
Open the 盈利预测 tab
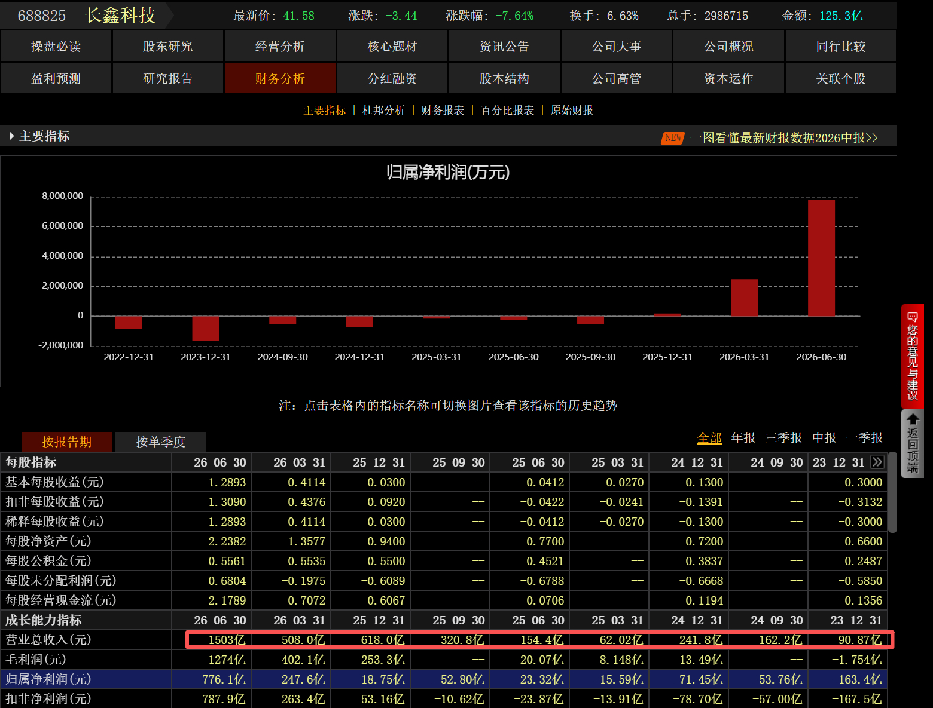(56, 78)
